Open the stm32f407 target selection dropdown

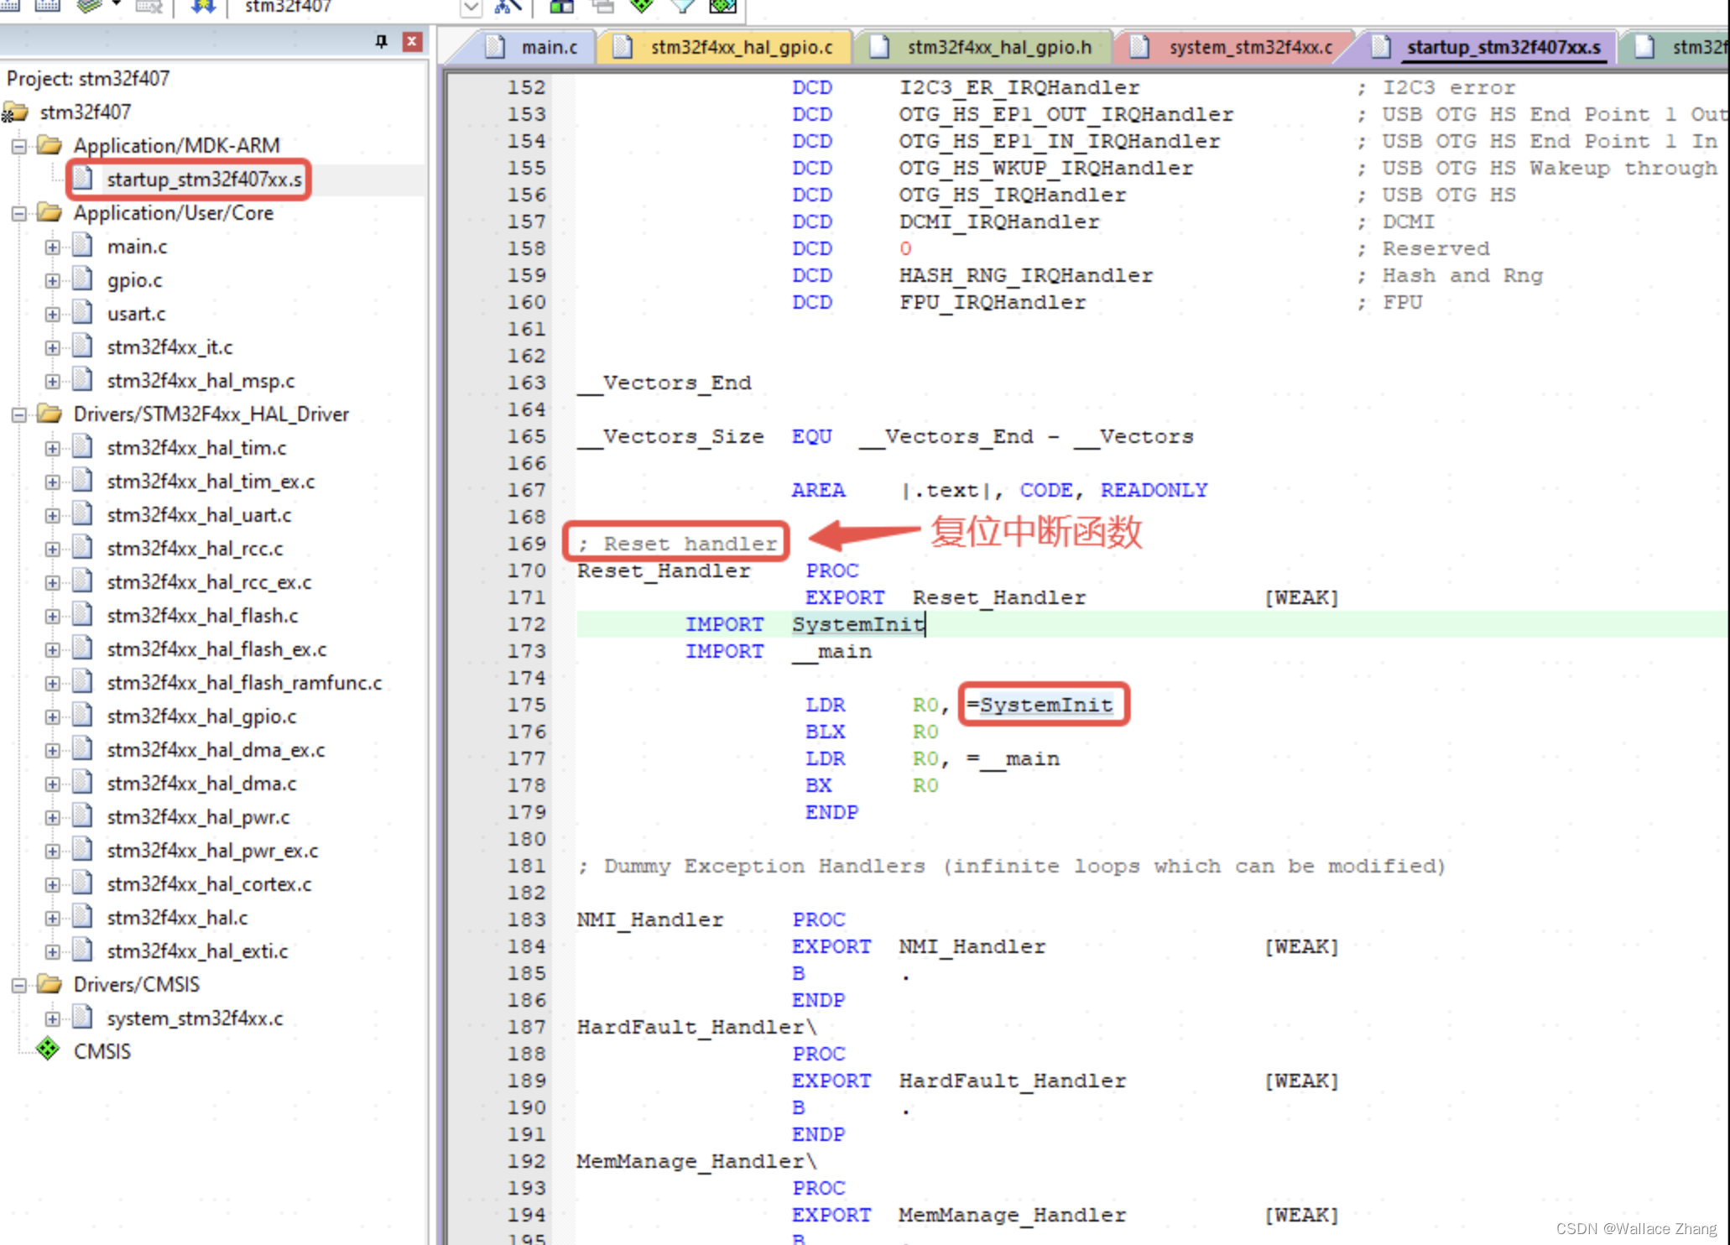(470, 8)
